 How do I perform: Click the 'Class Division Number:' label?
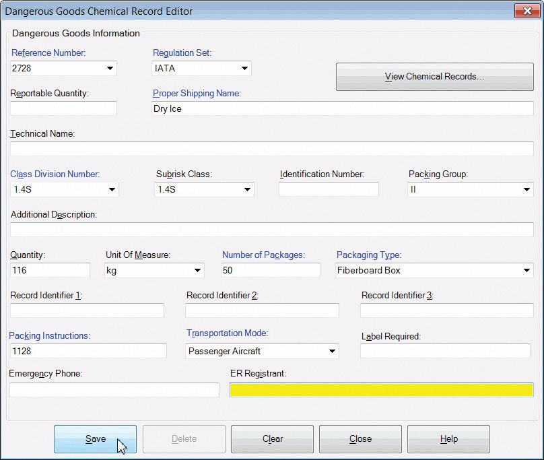tap(55, 174)
